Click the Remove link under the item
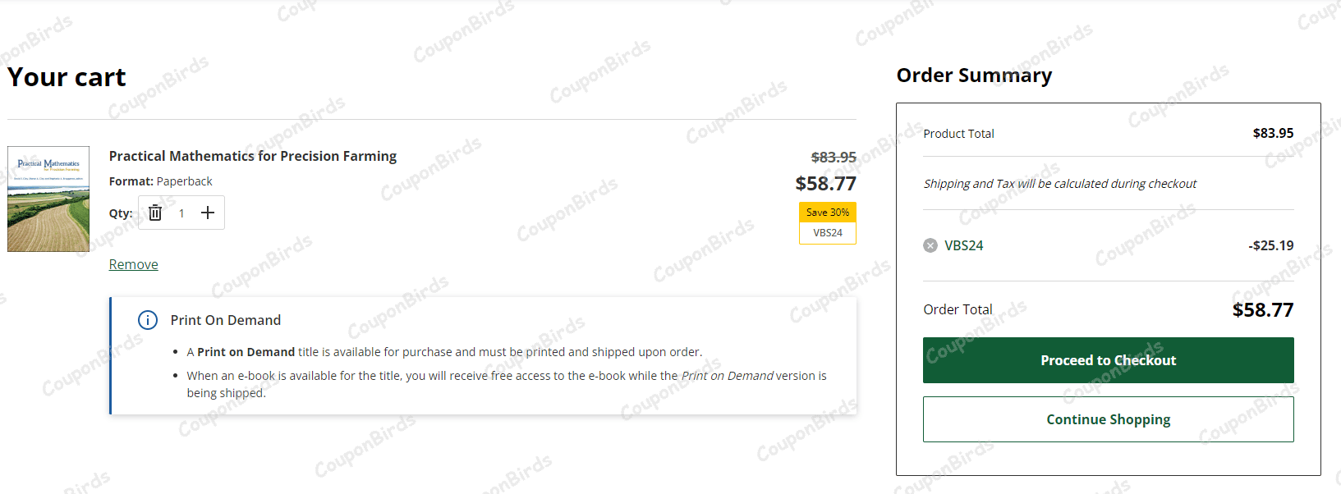Viewport: 1341px width, 494px height. coord(134,264)
